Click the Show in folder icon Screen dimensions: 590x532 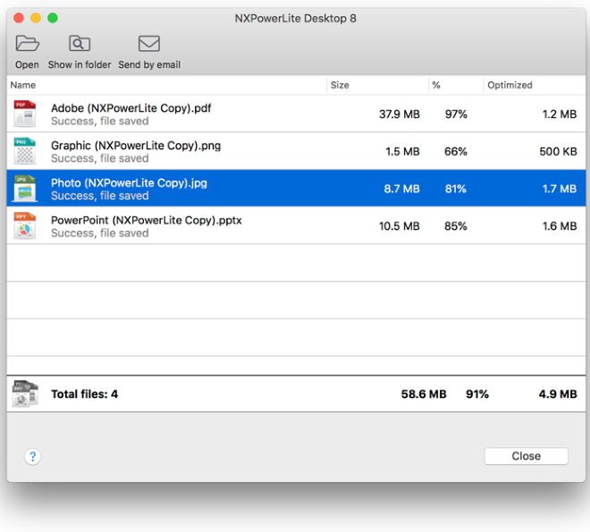80,44
